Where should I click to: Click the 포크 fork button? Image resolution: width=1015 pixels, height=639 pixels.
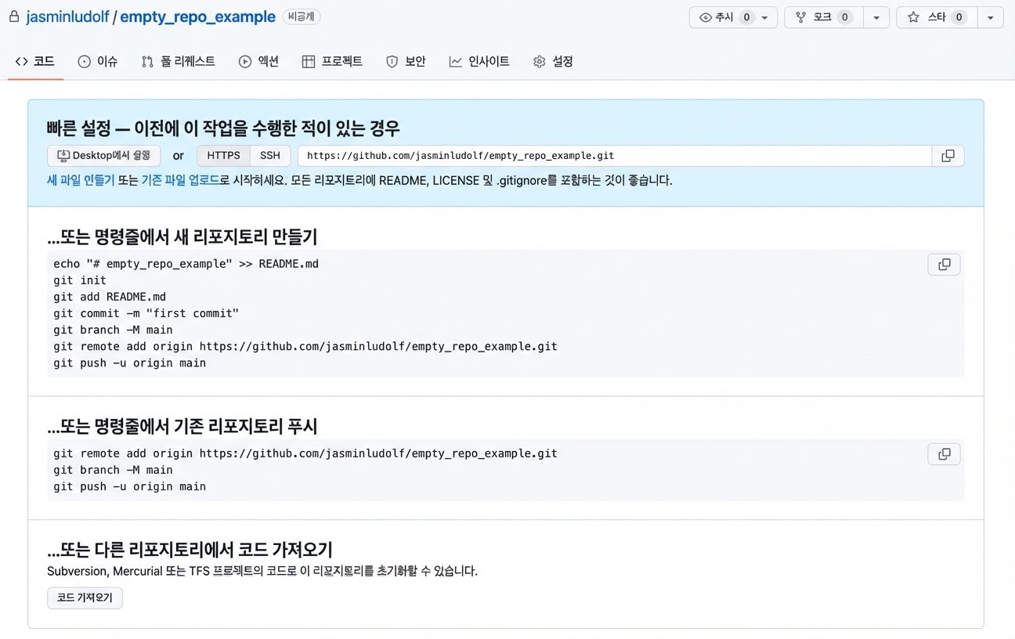[823, 17]
